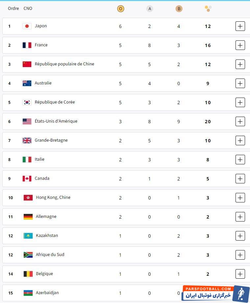Expand the Australie medal details
Screen dimensions: 250x303
click(x=240, y=83)
